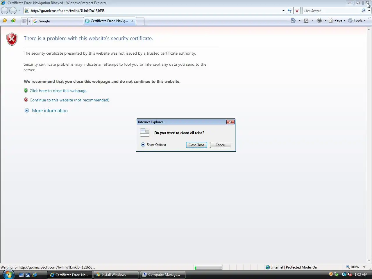Expand the Print dropdown arrow

click(325, 20)
